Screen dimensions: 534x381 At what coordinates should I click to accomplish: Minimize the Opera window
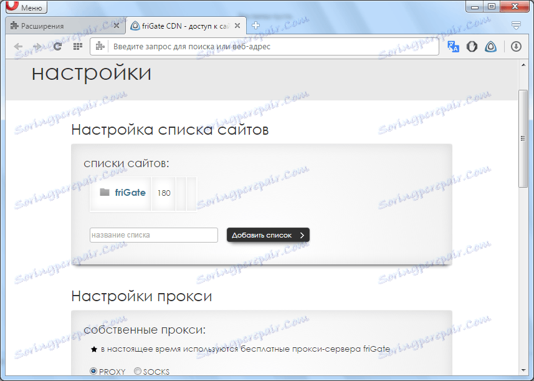pyautogui.click(x=475, y=6)
